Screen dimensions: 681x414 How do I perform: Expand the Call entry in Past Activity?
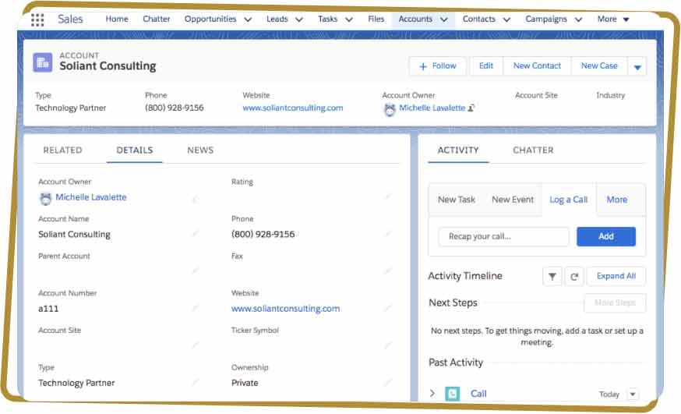(x=432, y=394)
